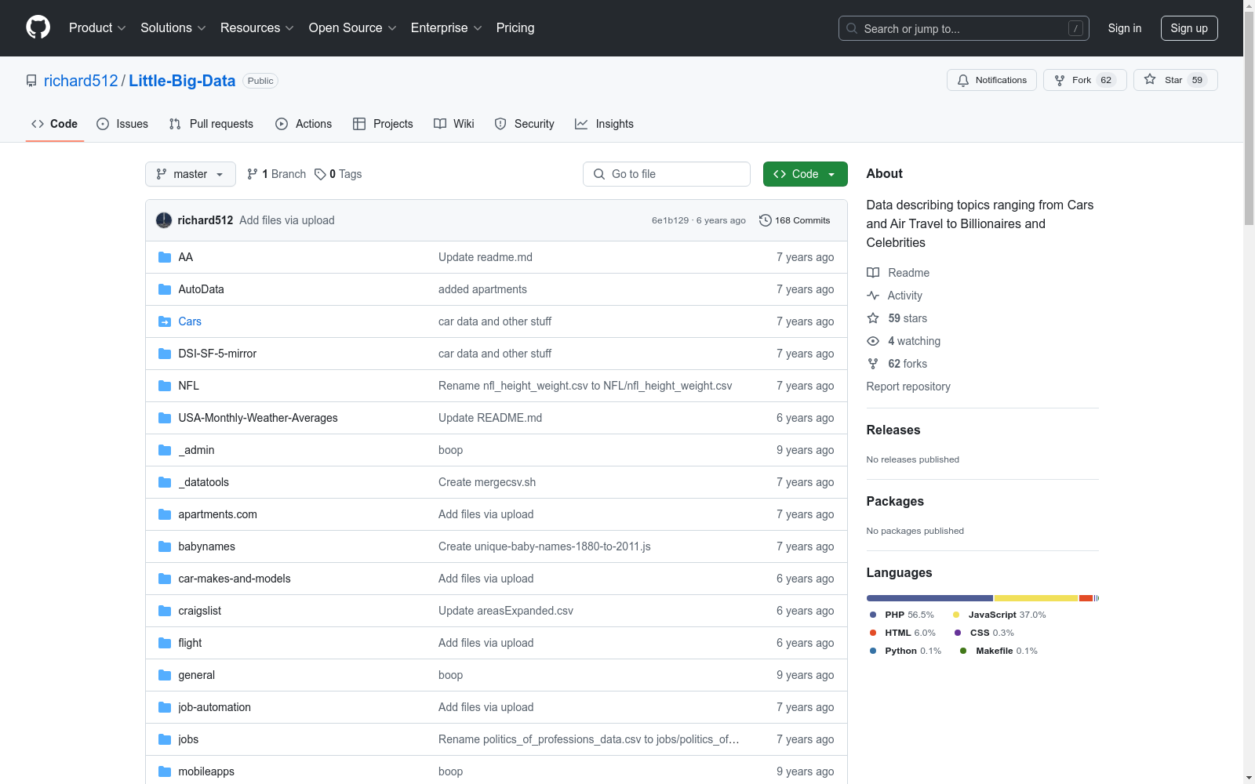Open the Pricing link

(x=515, y=27)
